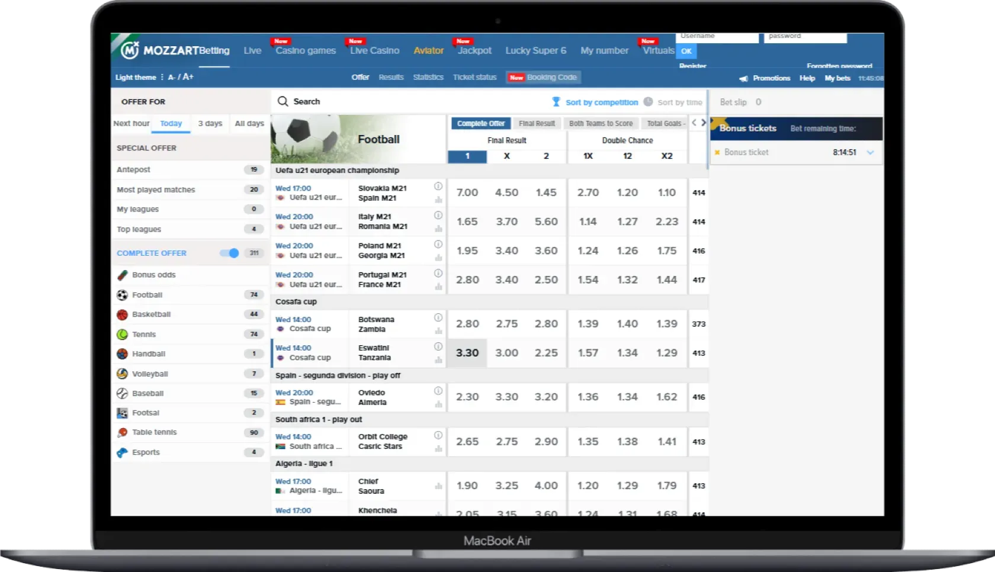Increase font size with A+
This screenshot has height=572, width=995.
point(188,77)
